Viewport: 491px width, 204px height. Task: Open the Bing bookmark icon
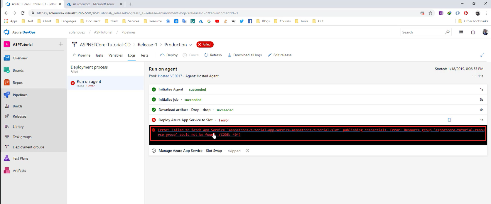tap(193, 21)
